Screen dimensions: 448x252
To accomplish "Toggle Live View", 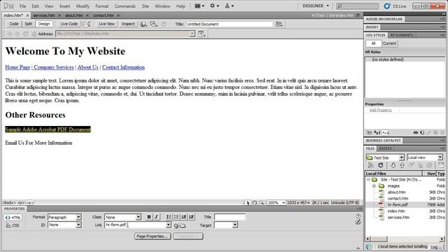I will point(106,24).
